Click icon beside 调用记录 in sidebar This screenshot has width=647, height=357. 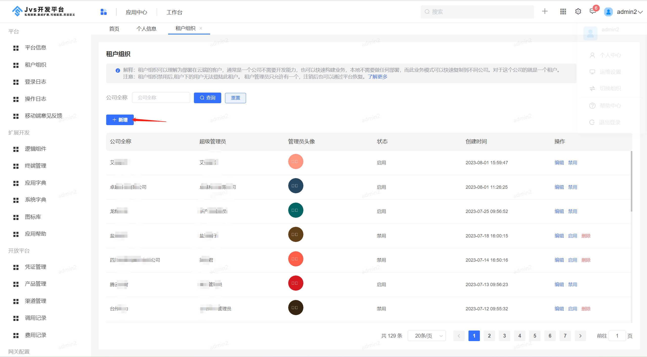pyautogui.click(x=16, y=318)
